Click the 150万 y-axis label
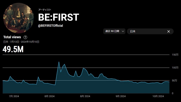Image resolution: width=181 pixels, height=102 pixels. click(175, 55)
